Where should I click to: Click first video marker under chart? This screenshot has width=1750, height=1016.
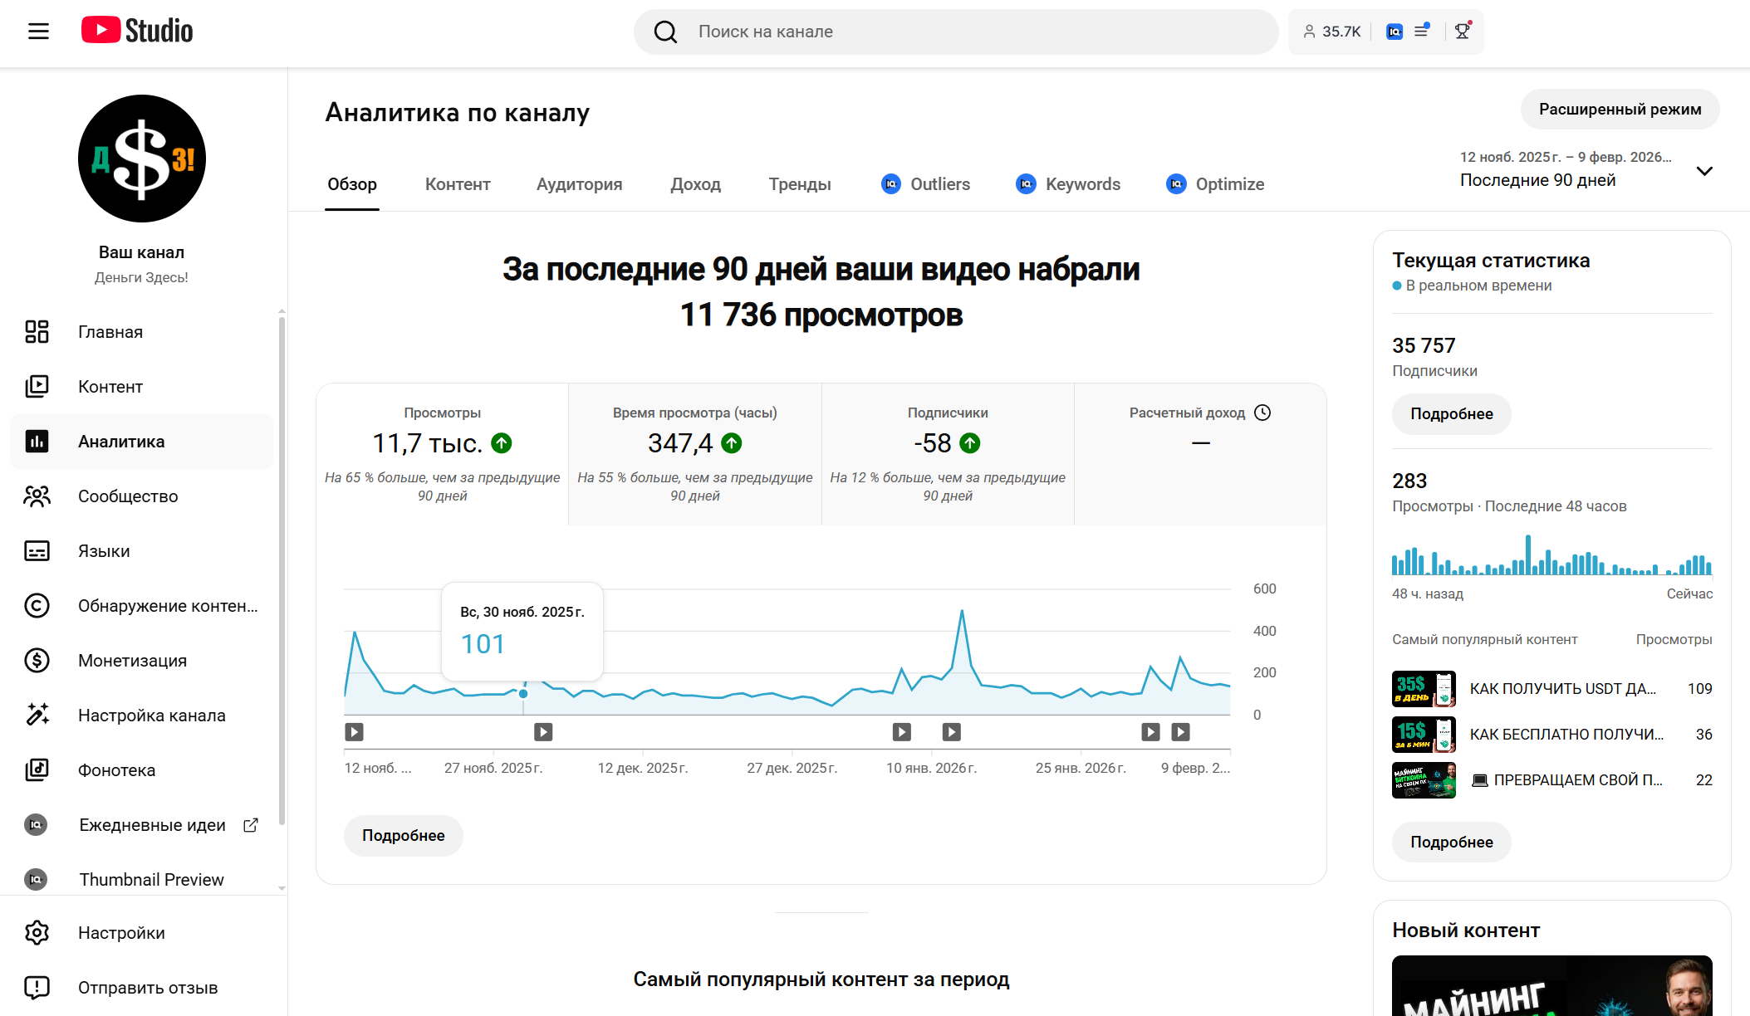click(355, 732)
